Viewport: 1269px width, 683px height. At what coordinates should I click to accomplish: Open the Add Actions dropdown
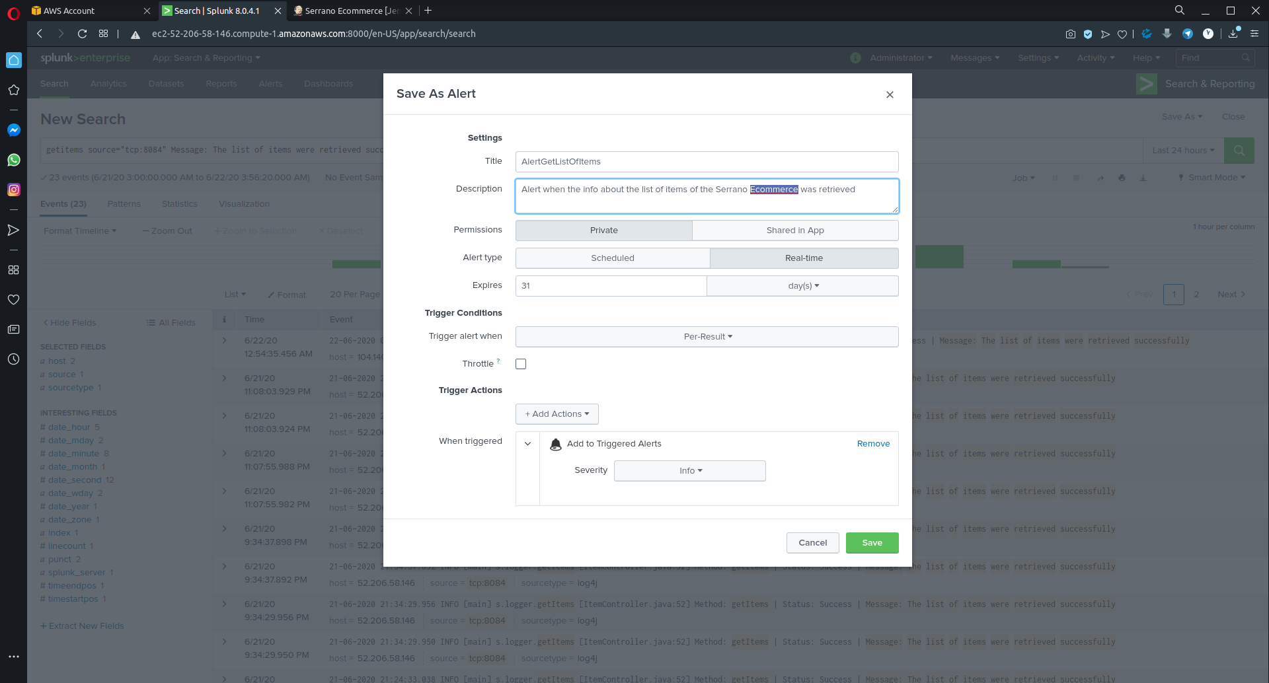tap(557, 414)
